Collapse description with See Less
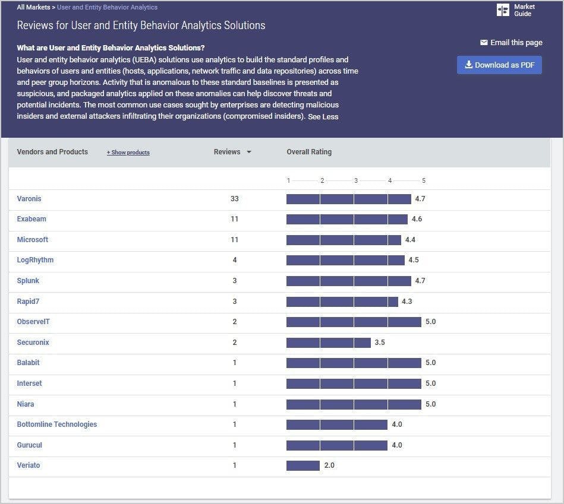Screen dimensions: 564x504 click(323, 117)
